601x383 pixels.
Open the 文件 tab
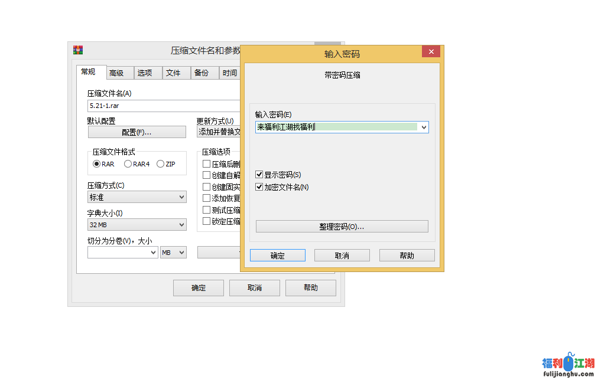click(173, 73)
